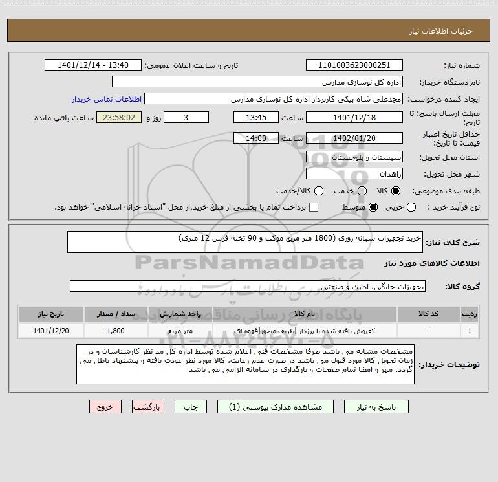Click the need date cell 1401/12/20
The height and width of the screenshot is (482, 498).
(51, 331)
